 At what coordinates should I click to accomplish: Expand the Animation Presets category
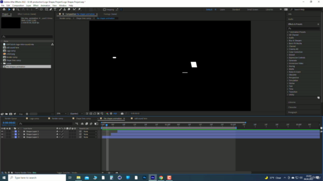pos(288,32)
